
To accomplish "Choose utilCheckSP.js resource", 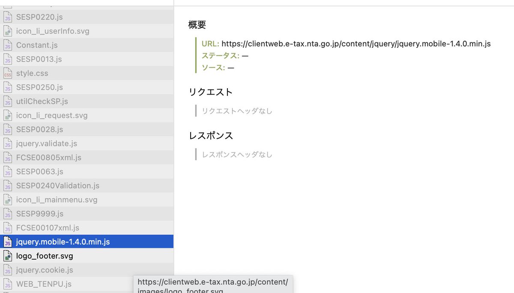I will coord(87,102).
